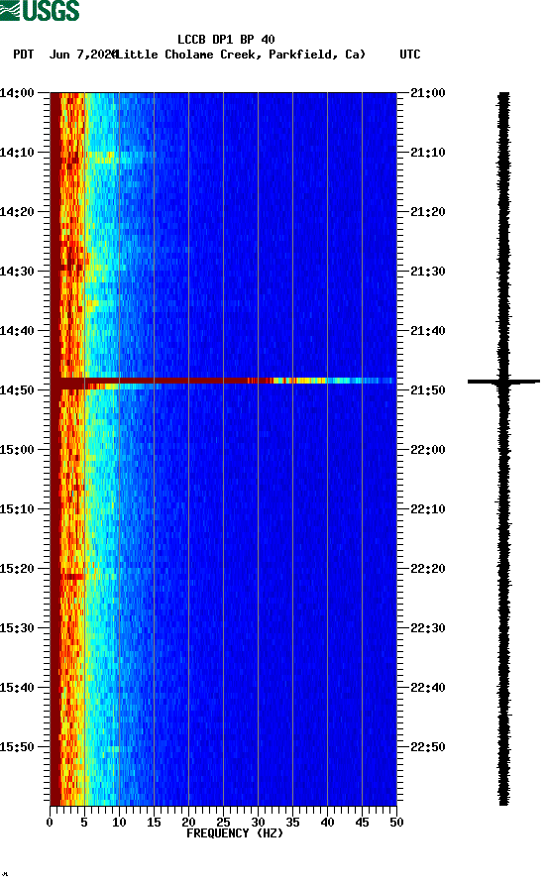Click the 'PDT' timezone label
This screenshot has width=547, height=885.
pos(24,55)
